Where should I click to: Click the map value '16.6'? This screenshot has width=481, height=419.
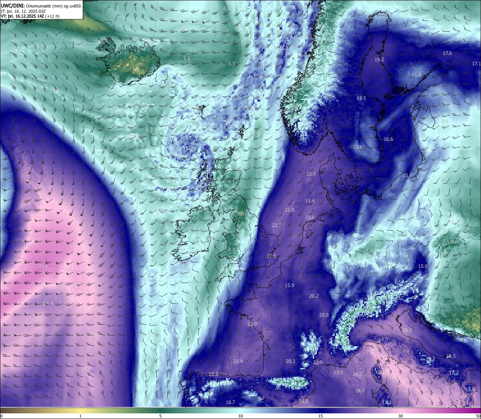coord(388,139)
